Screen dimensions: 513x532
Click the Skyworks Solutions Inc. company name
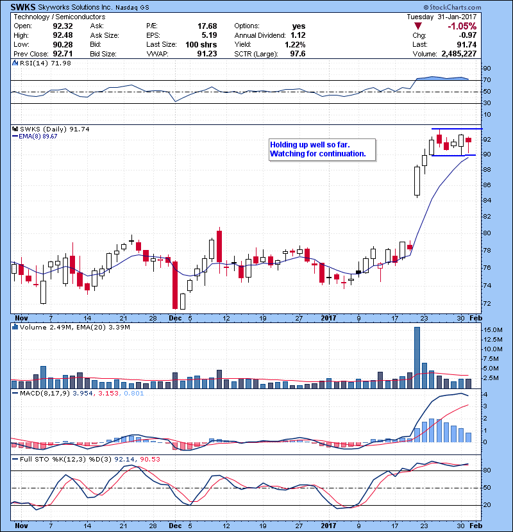pos(74,7)
